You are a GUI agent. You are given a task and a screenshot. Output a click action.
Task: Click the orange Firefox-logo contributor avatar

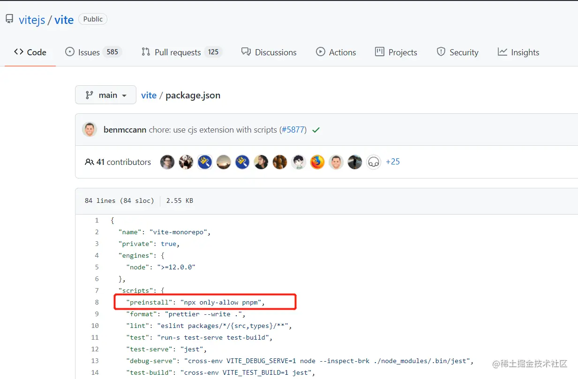click(317, 162)
